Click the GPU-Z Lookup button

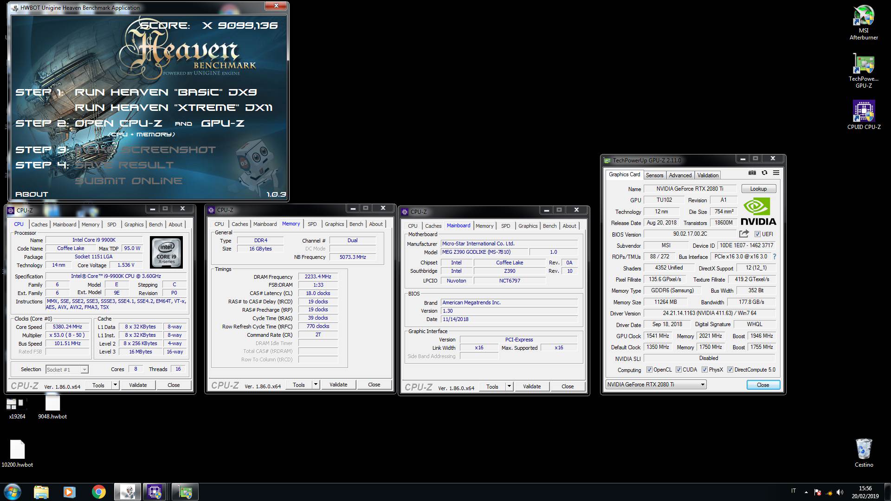[758, 189]
